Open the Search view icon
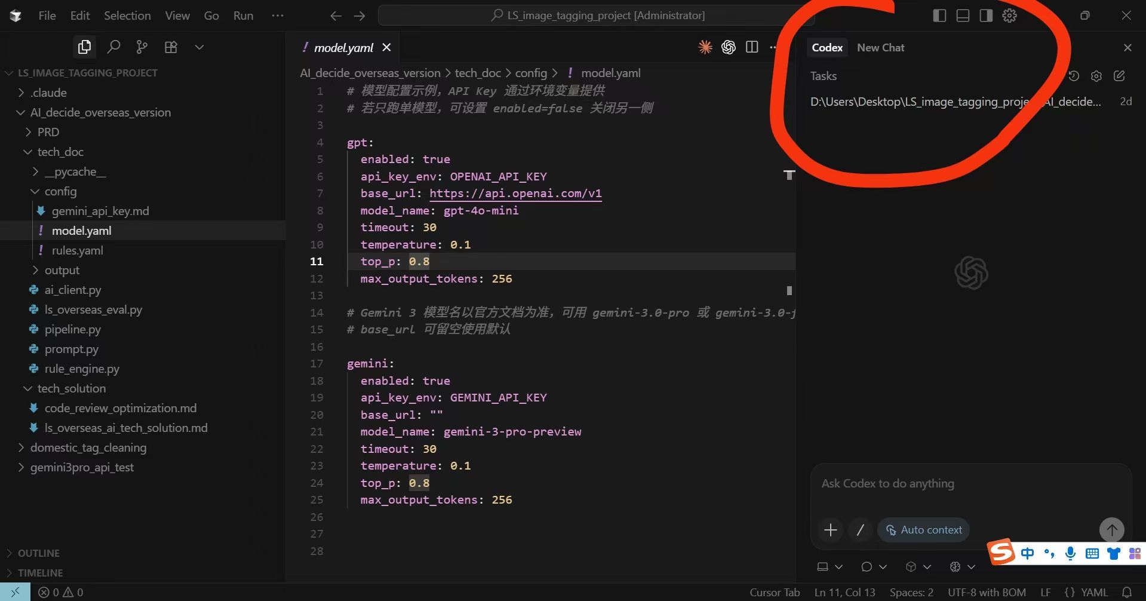1146x601 pixels. pyautogui.click(x=113, y=47)
